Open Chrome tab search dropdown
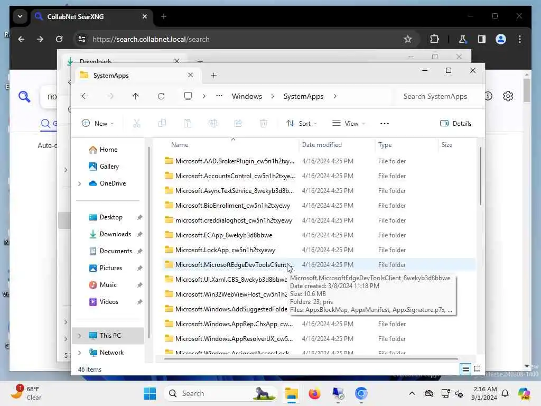 (x=20, y=16)
